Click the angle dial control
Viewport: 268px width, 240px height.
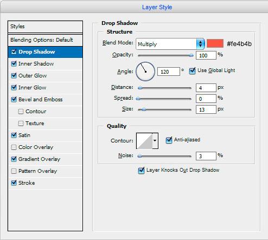pos(145,72)
